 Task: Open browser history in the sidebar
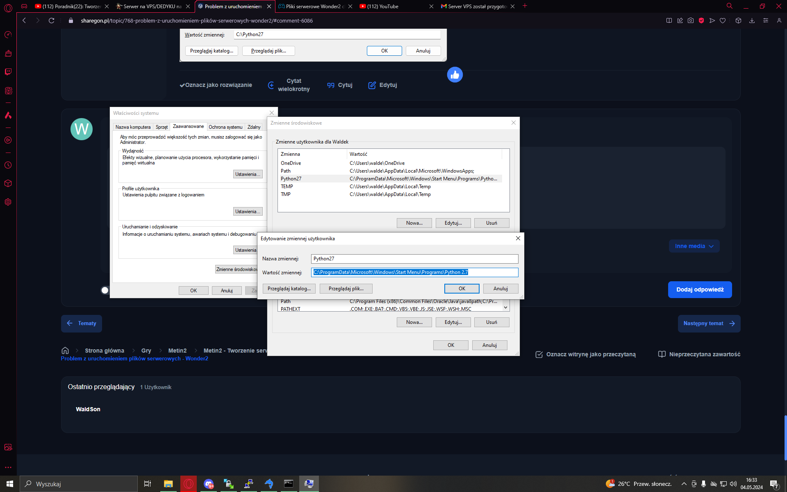pyautogui.click(x=8, y=165)
